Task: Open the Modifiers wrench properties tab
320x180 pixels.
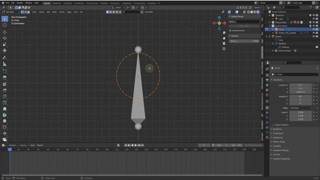Action: [x=267, y=112]
